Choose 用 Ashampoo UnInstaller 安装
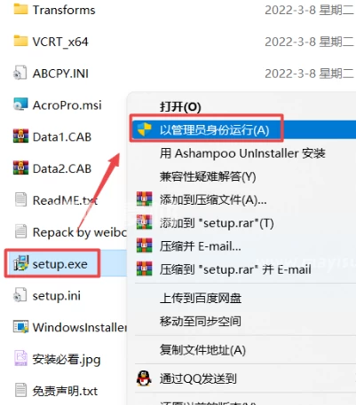Viewport: 356px width, 405px height. coord(242,153)
